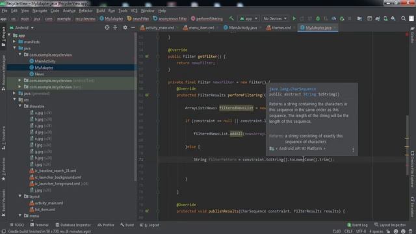Image resolution: width=416 pixels, height=234 pixels.
Task: Collapse the java folder arrow
Action: coord(14,48)
